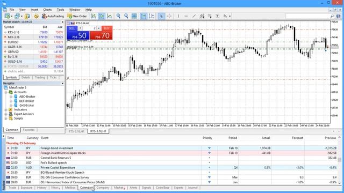Click the blue SELL button
Viewport: 344px width, 193px height.
tap(78, 35)
